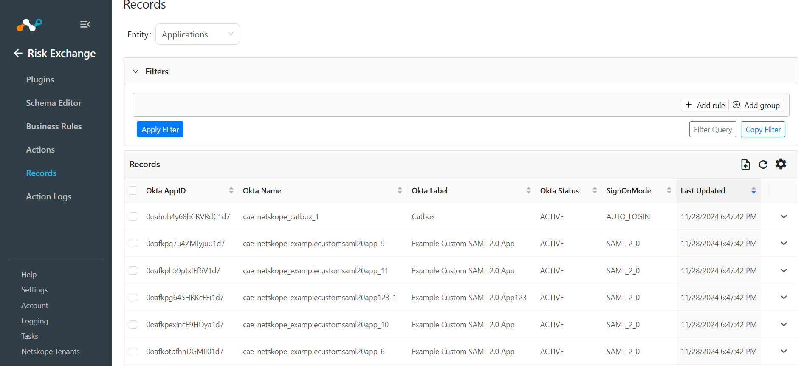This screenshot has width=804, height=366.
Task: Open Plugins in the sidebar
Action: (x=40, y=79)
